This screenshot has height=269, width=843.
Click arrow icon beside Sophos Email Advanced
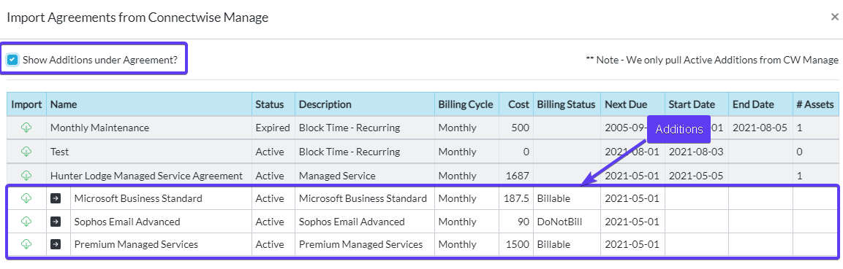(56, 222)
